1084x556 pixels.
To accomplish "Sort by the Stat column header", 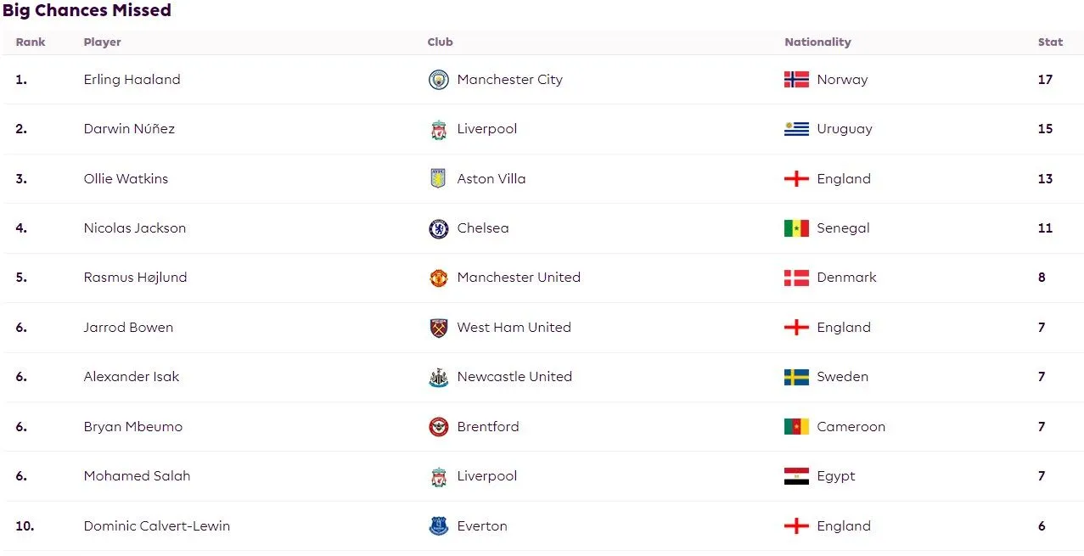I will click(x=1050, y=42).
